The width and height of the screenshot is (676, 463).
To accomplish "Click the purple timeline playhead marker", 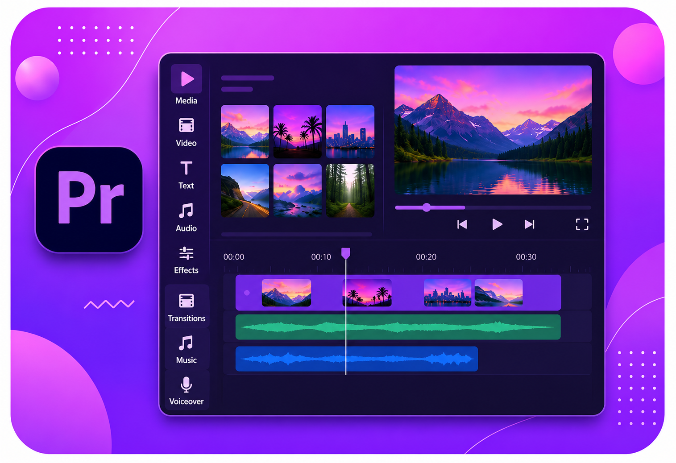I will pyautogui.click(x=346, y=253).
